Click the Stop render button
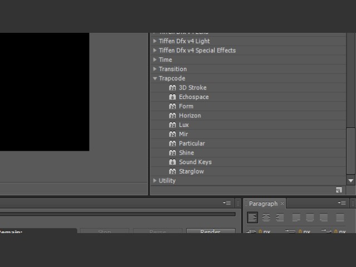This screenshot has height=267, width=356. point(105,231)
